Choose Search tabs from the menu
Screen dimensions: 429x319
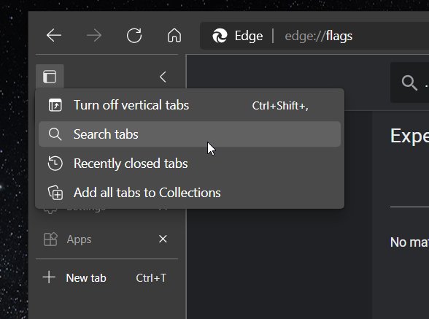[x=190, y=134]
